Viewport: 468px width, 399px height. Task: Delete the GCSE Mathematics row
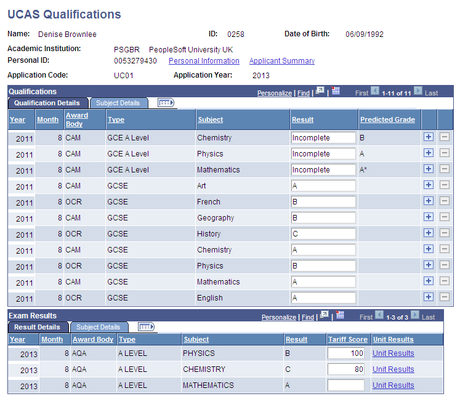pyautogui.click(x=445, y=281)
